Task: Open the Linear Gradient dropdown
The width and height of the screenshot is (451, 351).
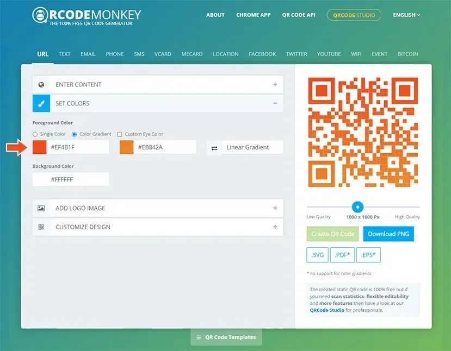Action: click(x=252, y=147)
